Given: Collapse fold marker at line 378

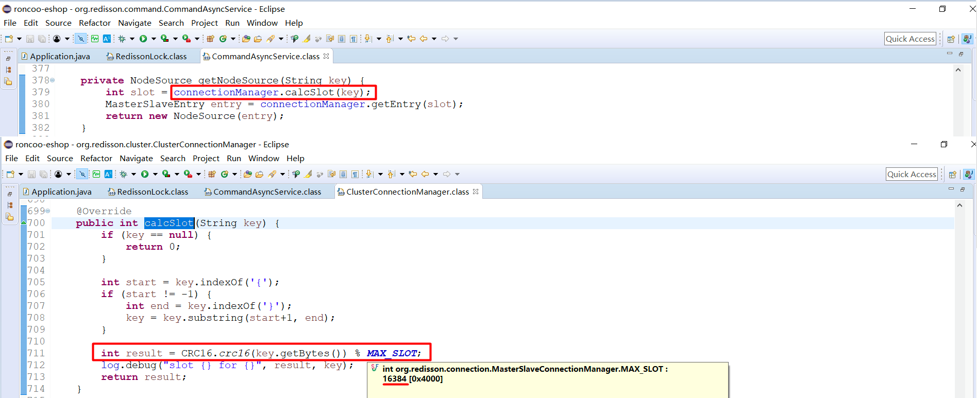Looking at the screenshot, I should pyautogui.click(x=52, y=80).
